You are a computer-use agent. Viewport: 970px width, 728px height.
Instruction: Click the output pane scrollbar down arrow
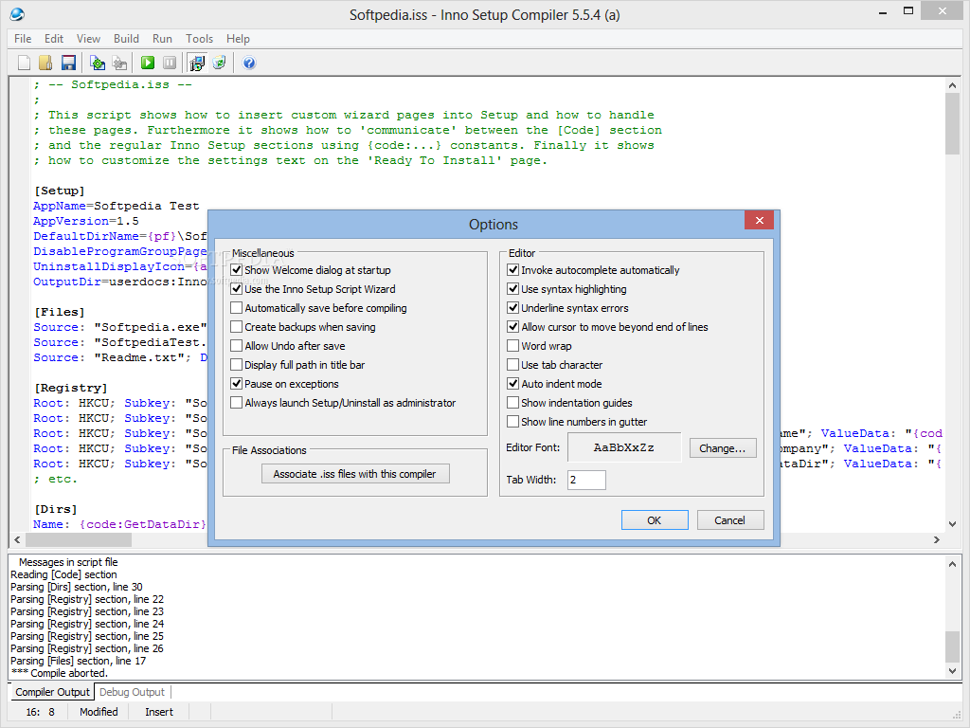pyautogui.click(x=953, y=670)
